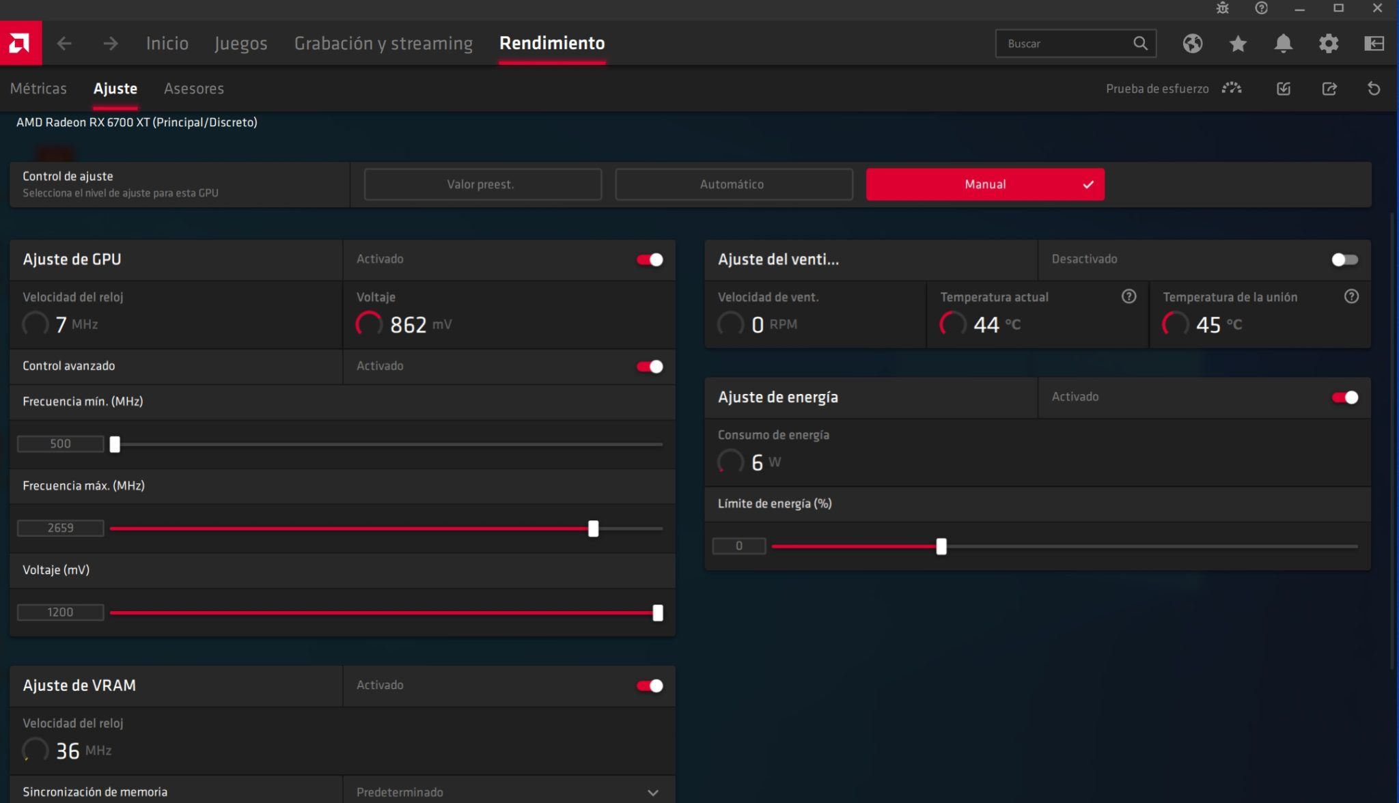Click the favorites star icon

1237,43
